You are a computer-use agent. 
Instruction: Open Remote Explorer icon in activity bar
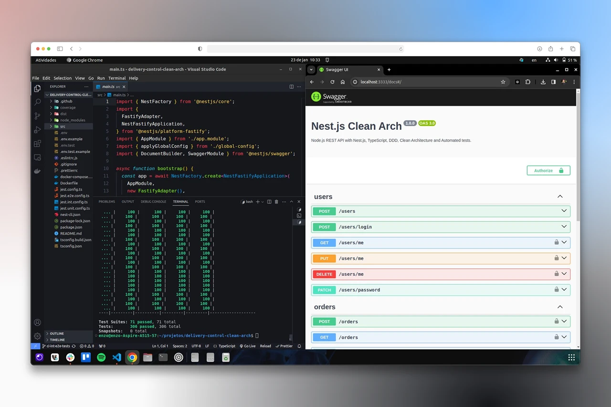click(37, 157)
